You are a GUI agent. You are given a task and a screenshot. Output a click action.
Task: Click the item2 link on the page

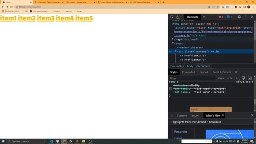(27, 18)
